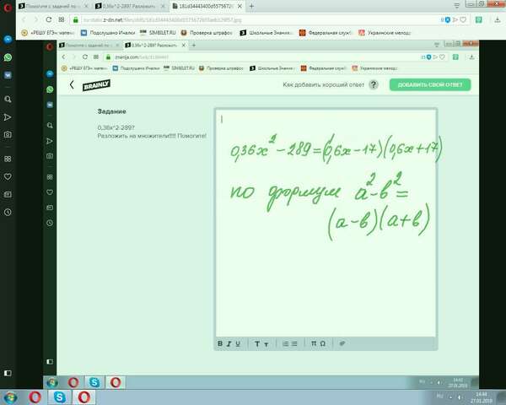Open outer bookmark Украинские мелодии
Image resolution: width=506 pixels, height=405 pixels.
pos(385,33)
